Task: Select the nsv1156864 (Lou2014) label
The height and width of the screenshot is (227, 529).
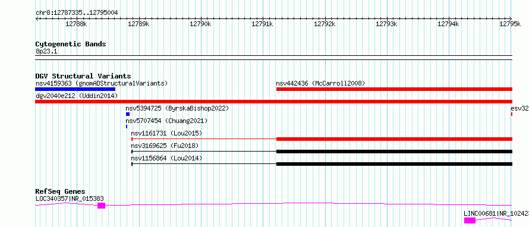Action: [x=166, y=158]
